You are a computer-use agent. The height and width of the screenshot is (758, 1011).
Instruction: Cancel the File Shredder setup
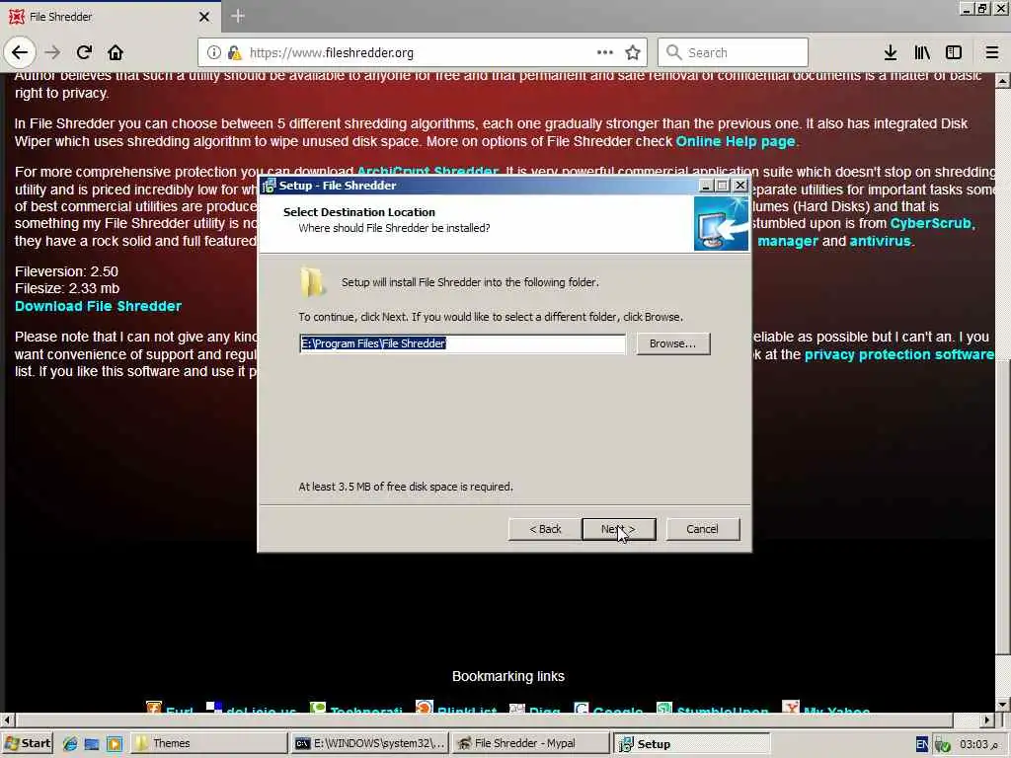702,529
